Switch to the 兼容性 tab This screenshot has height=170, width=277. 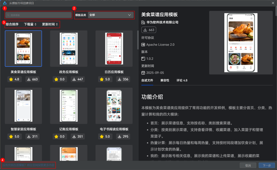165,80
